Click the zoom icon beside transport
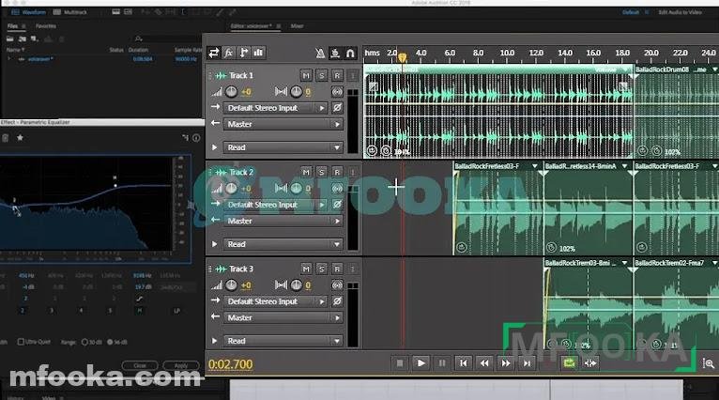The image size is (719, 400). [x=709, y=363]
